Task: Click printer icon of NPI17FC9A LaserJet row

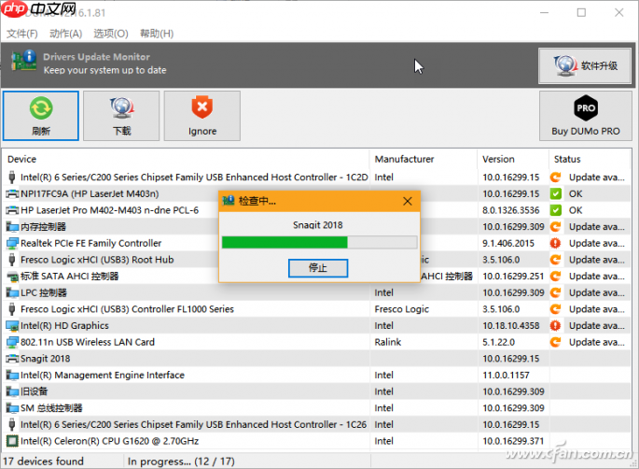Action: point(12,194)
